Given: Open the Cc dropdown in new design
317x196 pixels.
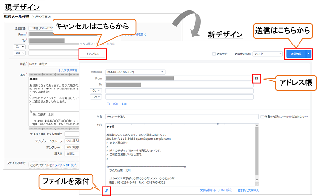Looking at the screenshot, I should 96,90.
